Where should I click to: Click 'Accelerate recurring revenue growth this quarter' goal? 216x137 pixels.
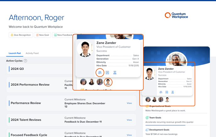pyautogui.click(x=170, y=122)
